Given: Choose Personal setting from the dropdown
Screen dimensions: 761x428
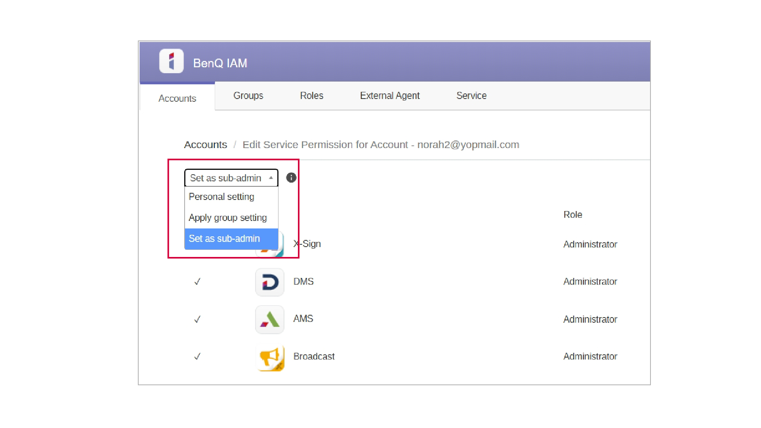Looking at the screenshot, I should coord(221,196).
